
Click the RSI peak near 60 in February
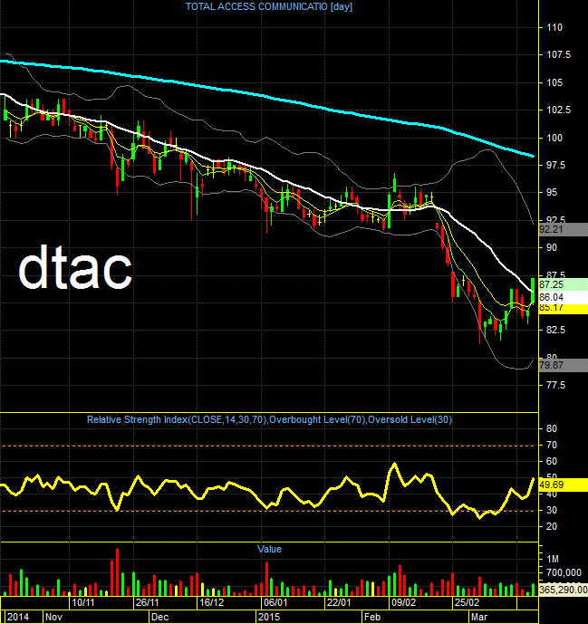tap(394, 464)
